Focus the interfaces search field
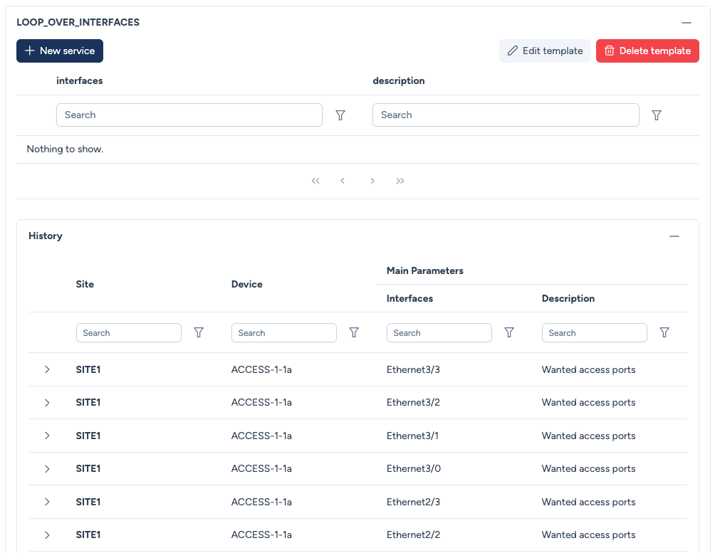The width and height of the screenshot is (715, 553). (189, 115)
